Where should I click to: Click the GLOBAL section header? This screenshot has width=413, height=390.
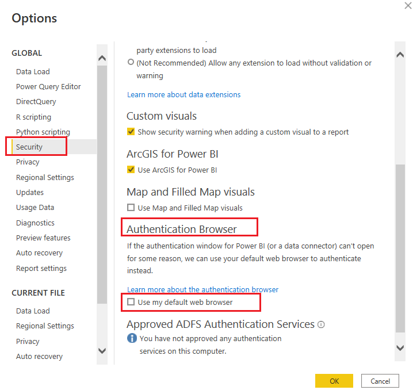[27, 53]
